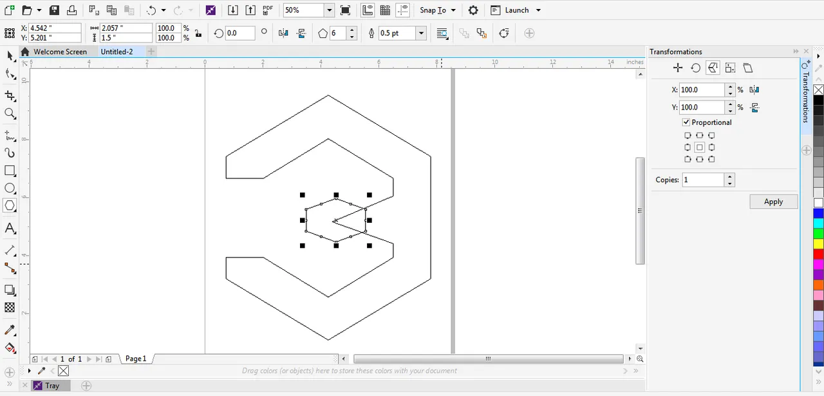This screenshot has height=396, width=824.
Task: Click the Publish to PDF icon
Action: 268,10
